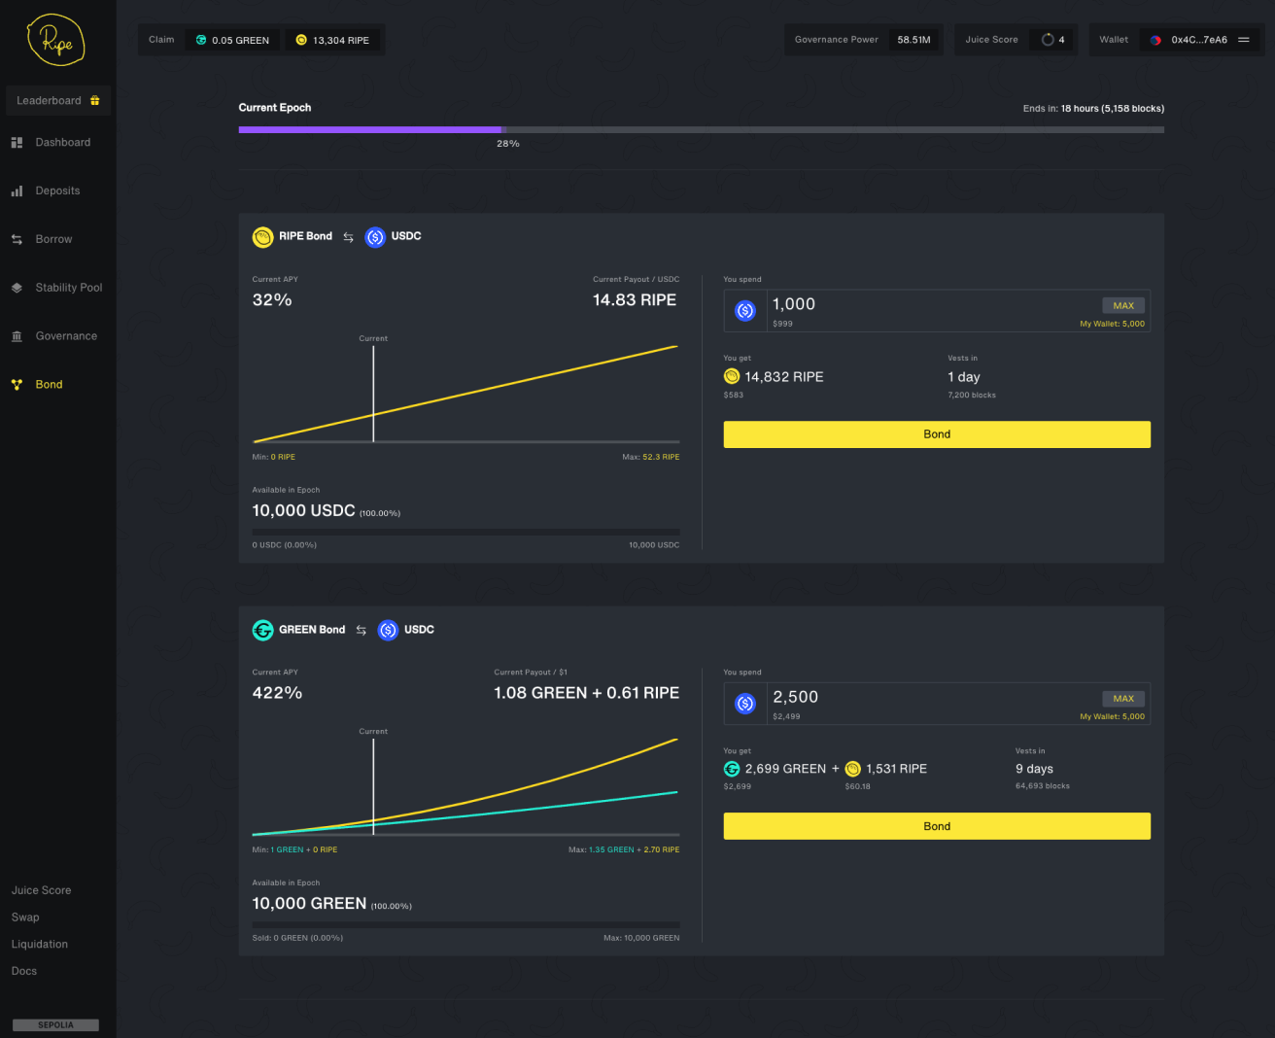Click MAX in the GREEN Bond spend field
The width and height of the screenshot is (1275, 1038).
(x=1123, y=698)
